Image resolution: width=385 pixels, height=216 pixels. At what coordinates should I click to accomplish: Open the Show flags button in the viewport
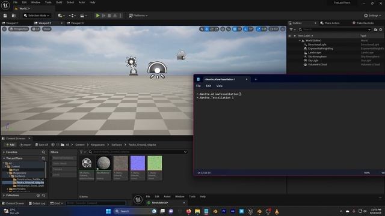pos(47,29)
